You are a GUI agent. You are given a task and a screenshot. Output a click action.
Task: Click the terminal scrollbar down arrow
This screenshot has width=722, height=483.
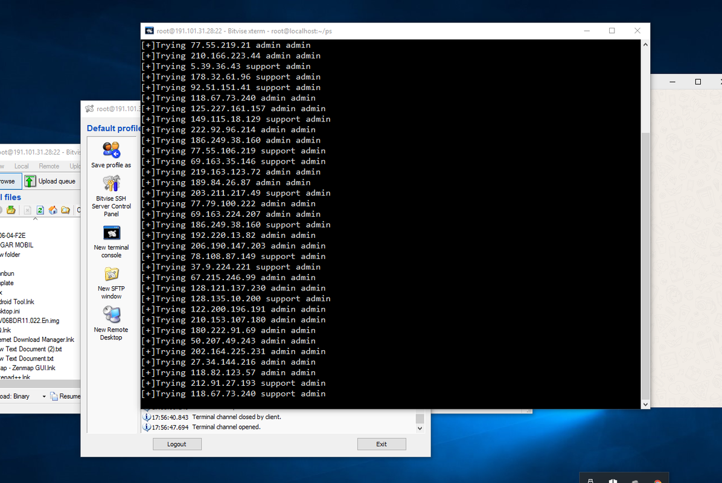[x=645, y=404]
